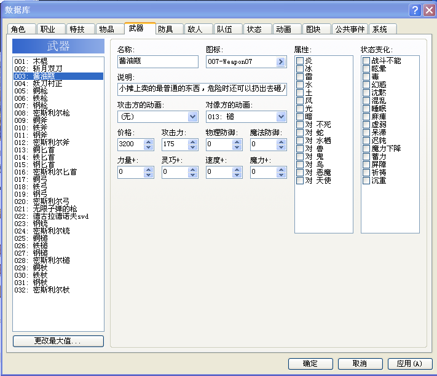Select weapon 022: 德古拉德诺夫svd
The height and width of the screenshot is (376, 437).
point(58,216)
